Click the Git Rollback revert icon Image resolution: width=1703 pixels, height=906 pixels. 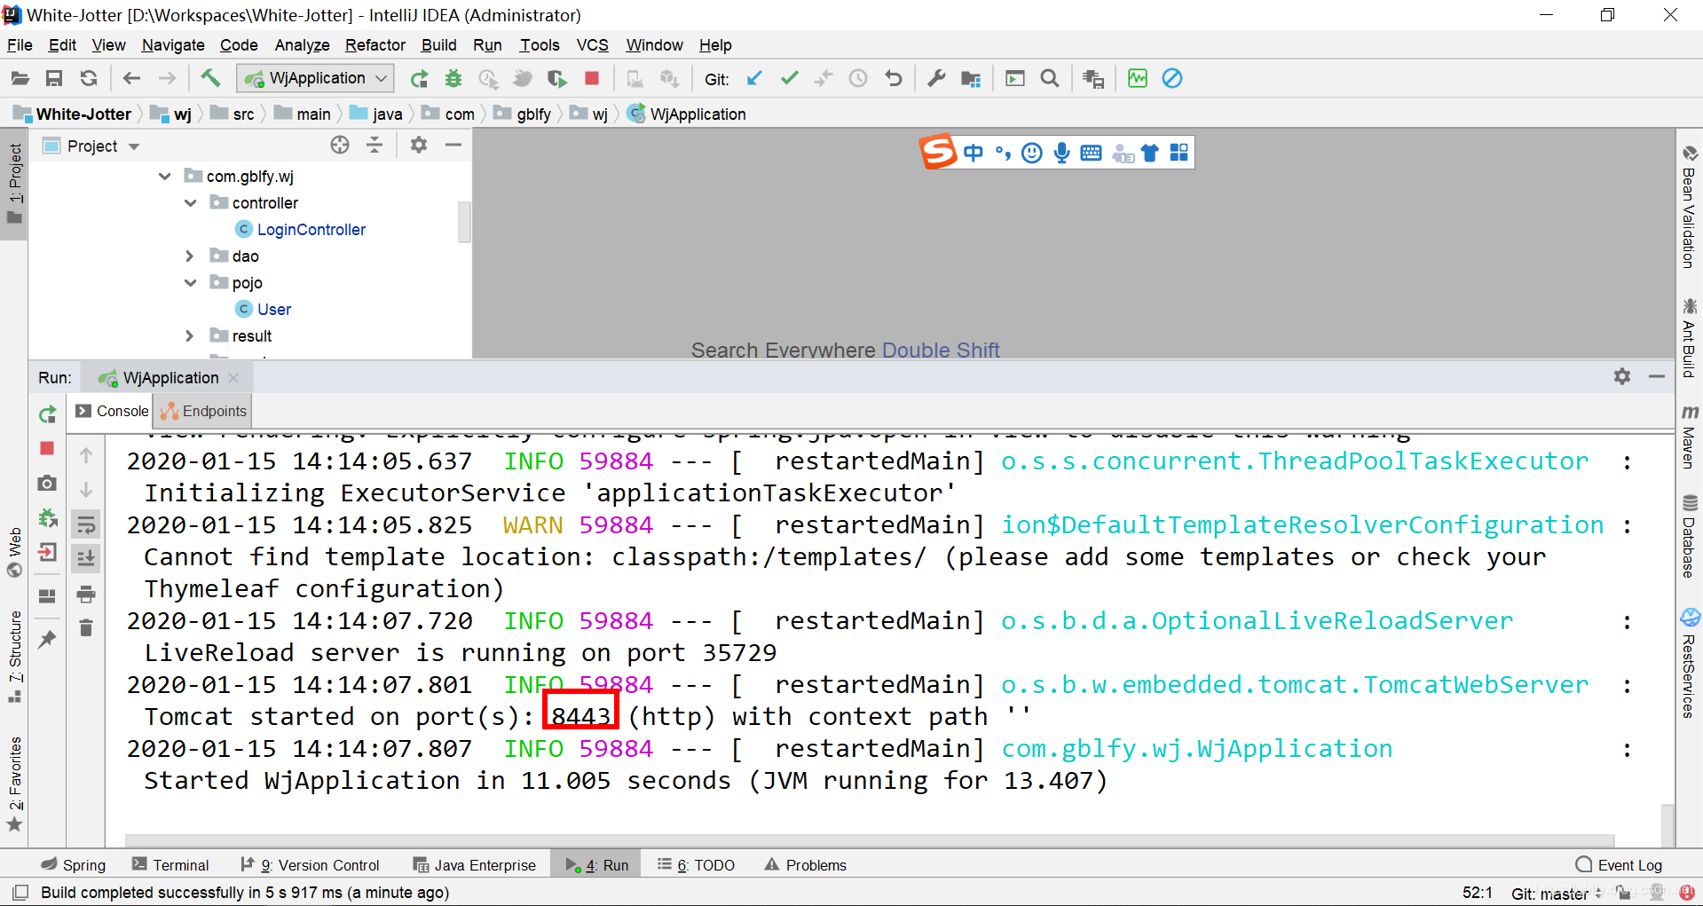(x=894, y=79)
